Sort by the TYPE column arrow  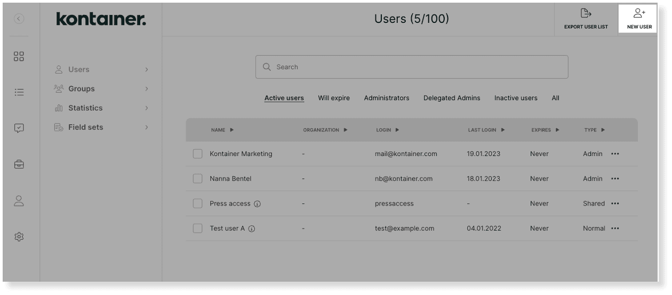603,130
